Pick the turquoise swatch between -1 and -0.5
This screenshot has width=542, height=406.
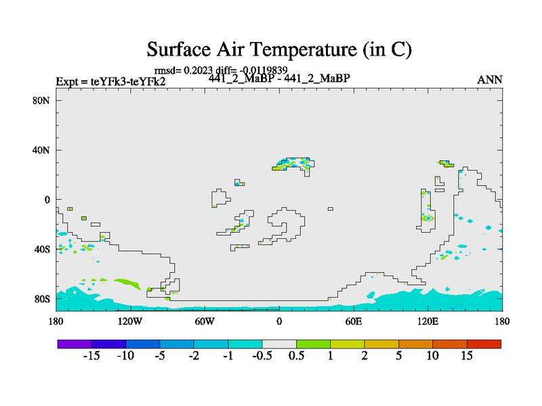click(x=245, y=344)
